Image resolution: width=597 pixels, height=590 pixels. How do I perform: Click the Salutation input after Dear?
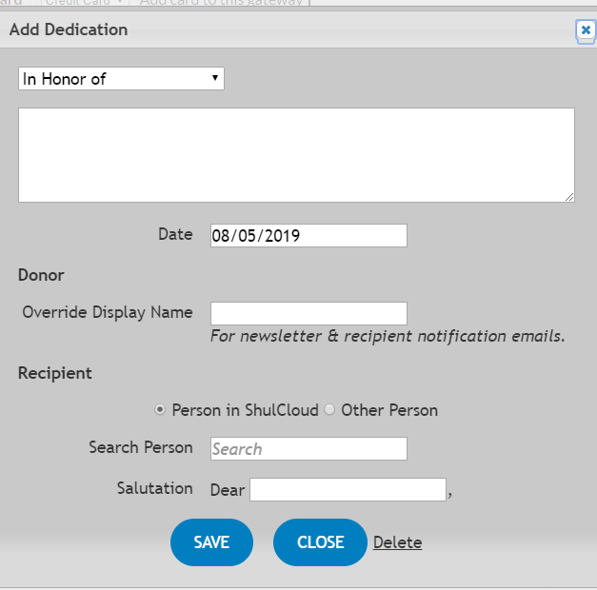click(348, 490)
